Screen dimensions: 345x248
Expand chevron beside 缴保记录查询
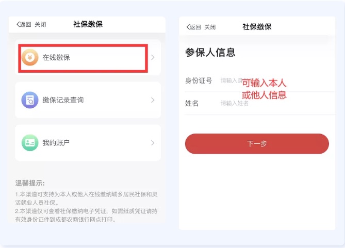(x=153, y=100)
